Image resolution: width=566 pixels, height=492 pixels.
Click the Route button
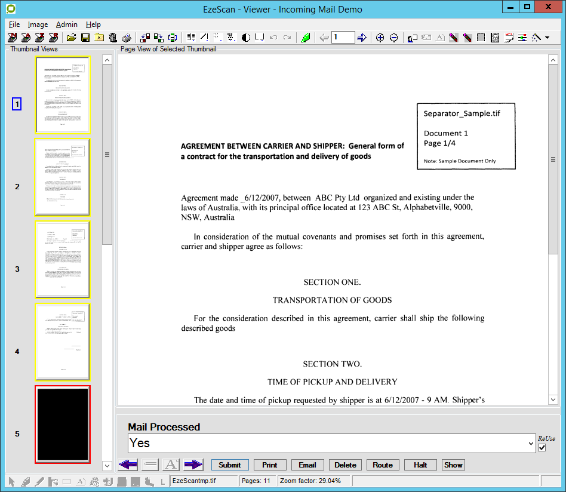click(383, 465)
